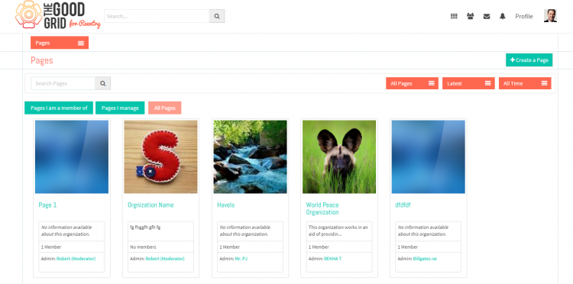Screen dimensions: 573x284
Task: Click '1 Member' in Page 1 card
Action: tap(51, 247)
